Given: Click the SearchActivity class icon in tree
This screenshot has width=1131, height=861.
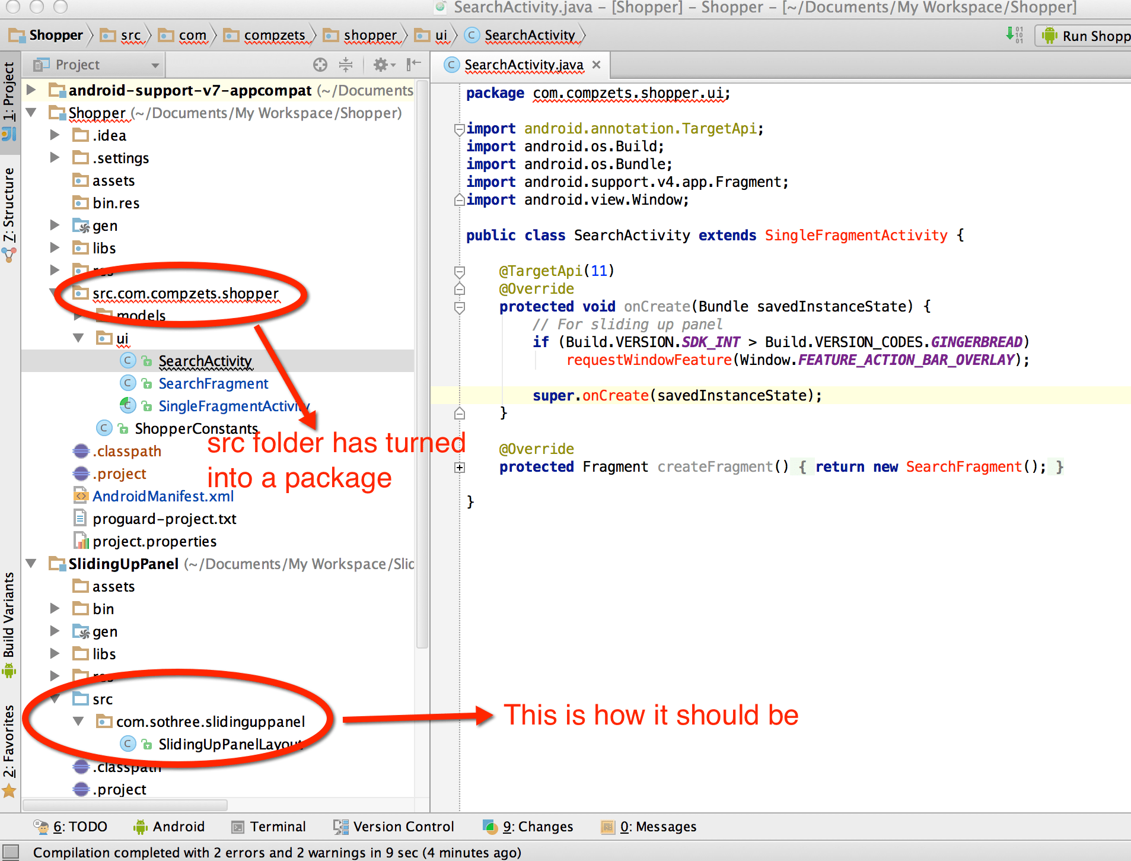Looking at the screenshot, I should 128,360.
